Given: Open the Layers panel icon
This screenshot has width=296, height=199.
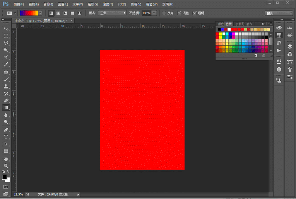Looking at the screenshot, I should (x=290, y=46).
